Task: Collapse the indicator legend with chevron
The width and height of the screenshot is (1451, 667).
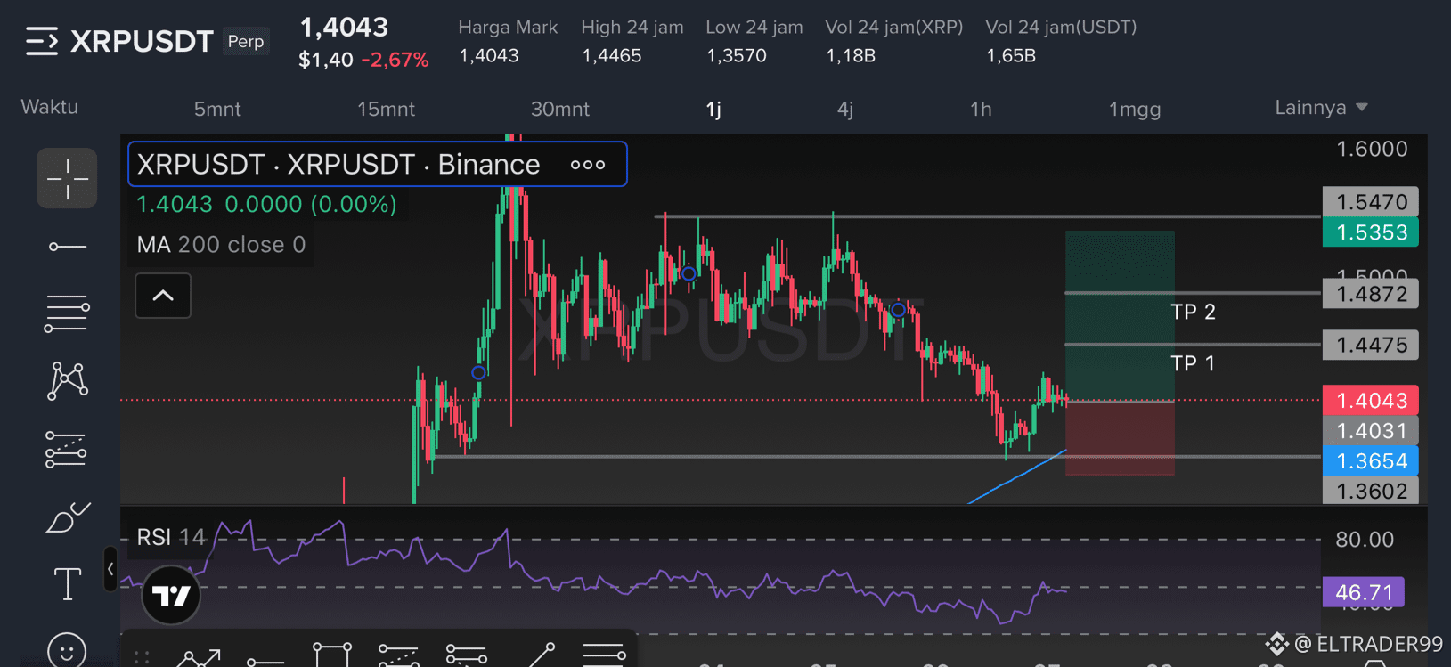Action: click(163, 296)
